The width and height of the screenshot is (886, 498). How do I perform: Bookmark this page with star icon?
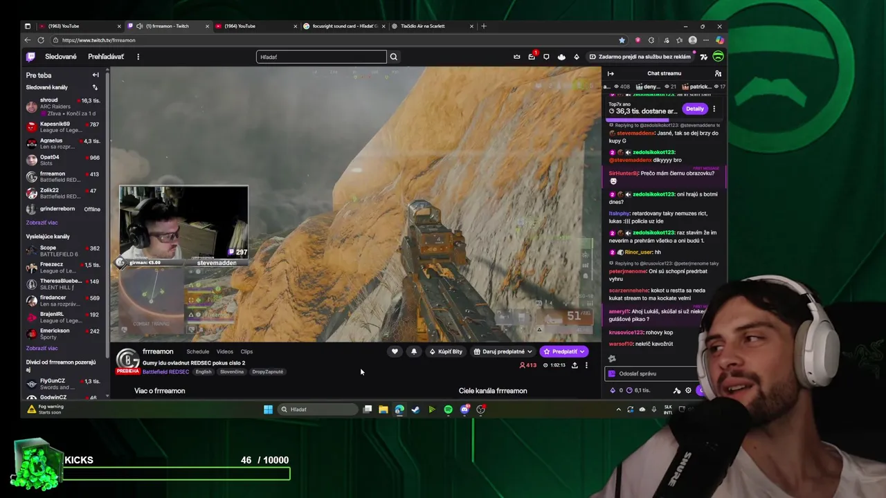(x=622, y=40)
